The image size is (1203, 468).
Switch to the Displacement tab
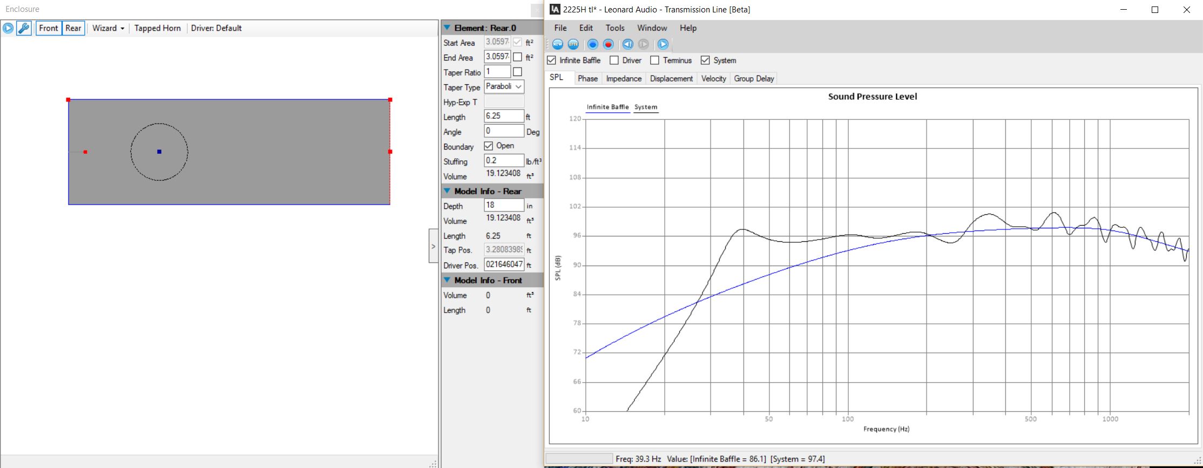pos(671,79)
